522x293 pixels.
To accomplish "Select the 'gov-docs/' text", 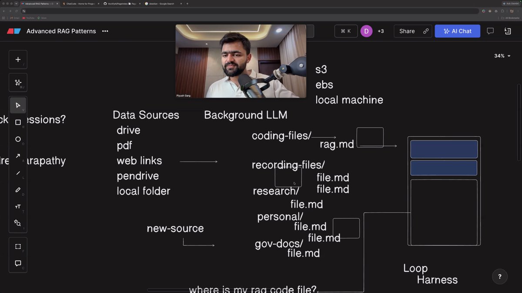I will pos(279,244).
